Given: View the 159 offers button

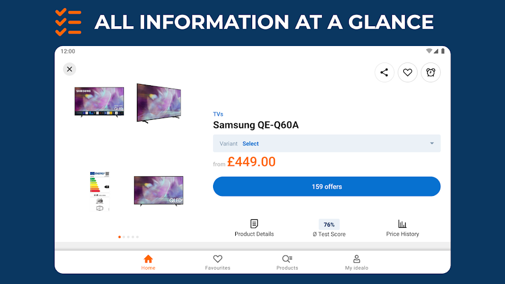Looking at the screenshot, I should (327, 186).
